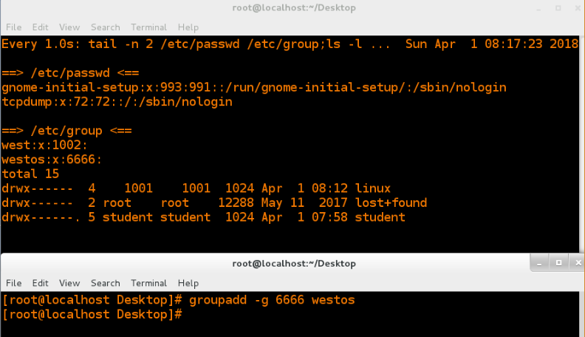This screenshot has width=585, height=337.
Task: Click the tcpdump:x:72:72 passwd line
Action: [117, 102]
